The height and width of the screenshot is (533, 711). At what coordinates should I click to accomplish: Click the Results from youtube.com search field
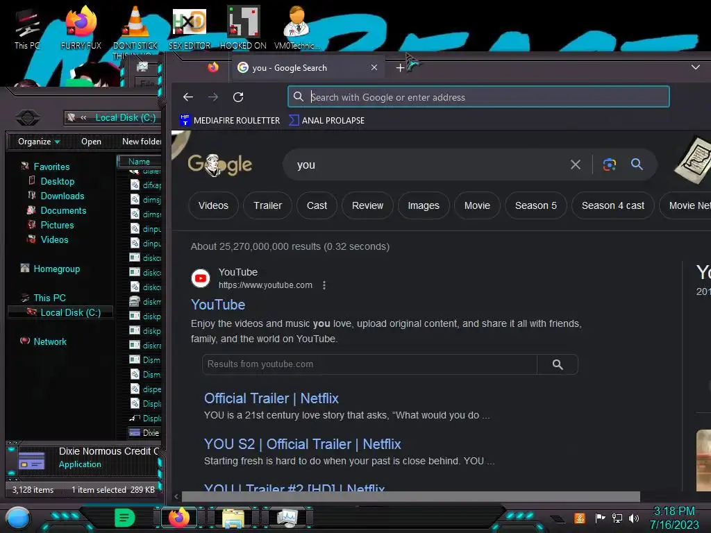(369, 364)
